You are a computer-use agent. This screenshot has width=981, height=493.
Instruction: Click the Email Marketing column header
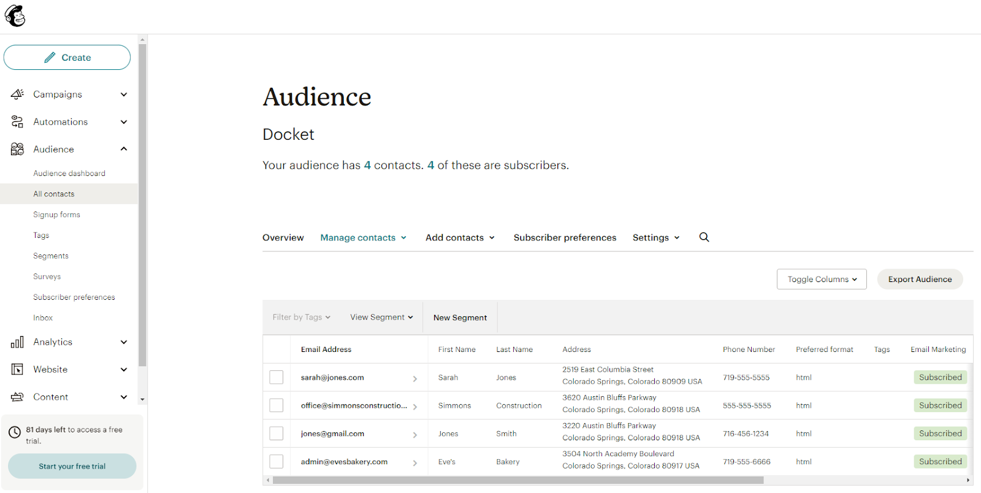coord(938,350)
